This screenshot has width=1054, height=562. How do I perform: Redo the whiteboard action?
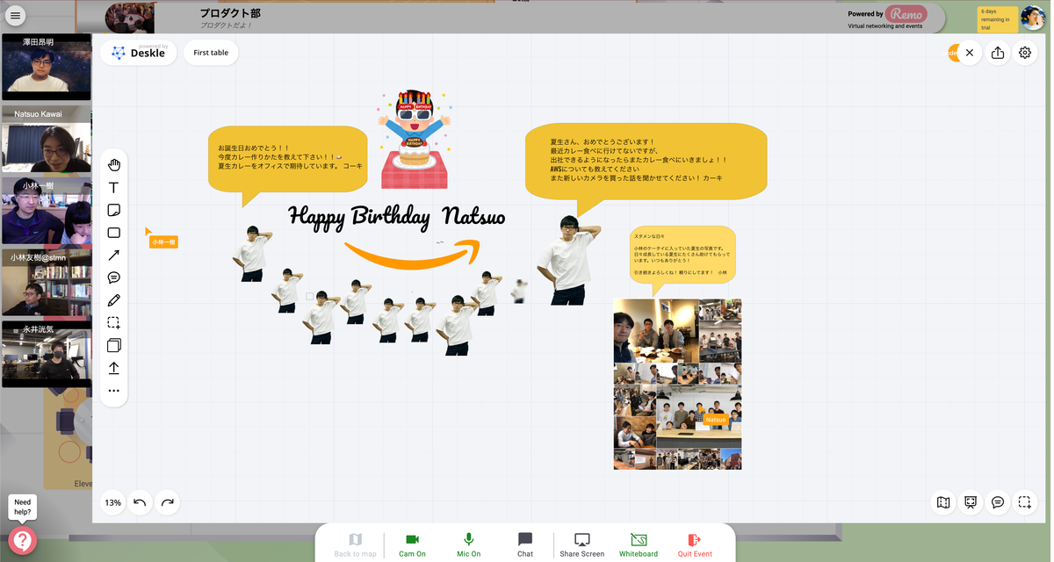167,503
